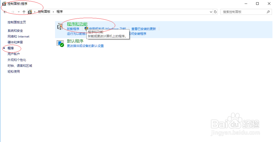Select 程序 in the sidebar
The height and width of the screenshot is (142, 275).
click(11, 48)
